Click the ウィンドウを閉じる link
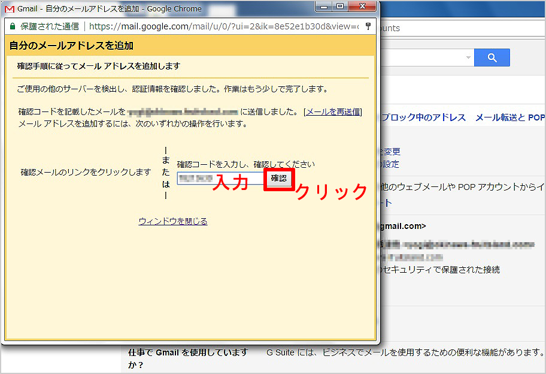546x374 pixels. pos(172,221)
